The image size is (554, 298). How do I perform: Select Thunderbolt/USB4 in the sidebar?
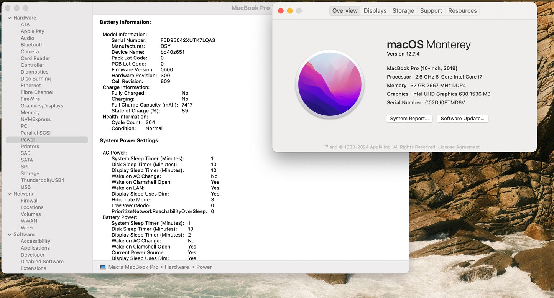[43, 180]
